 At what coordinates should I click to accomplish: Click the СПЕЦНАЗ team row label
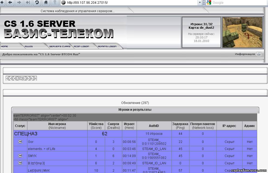pyautogui.click(x=26, y=133)
